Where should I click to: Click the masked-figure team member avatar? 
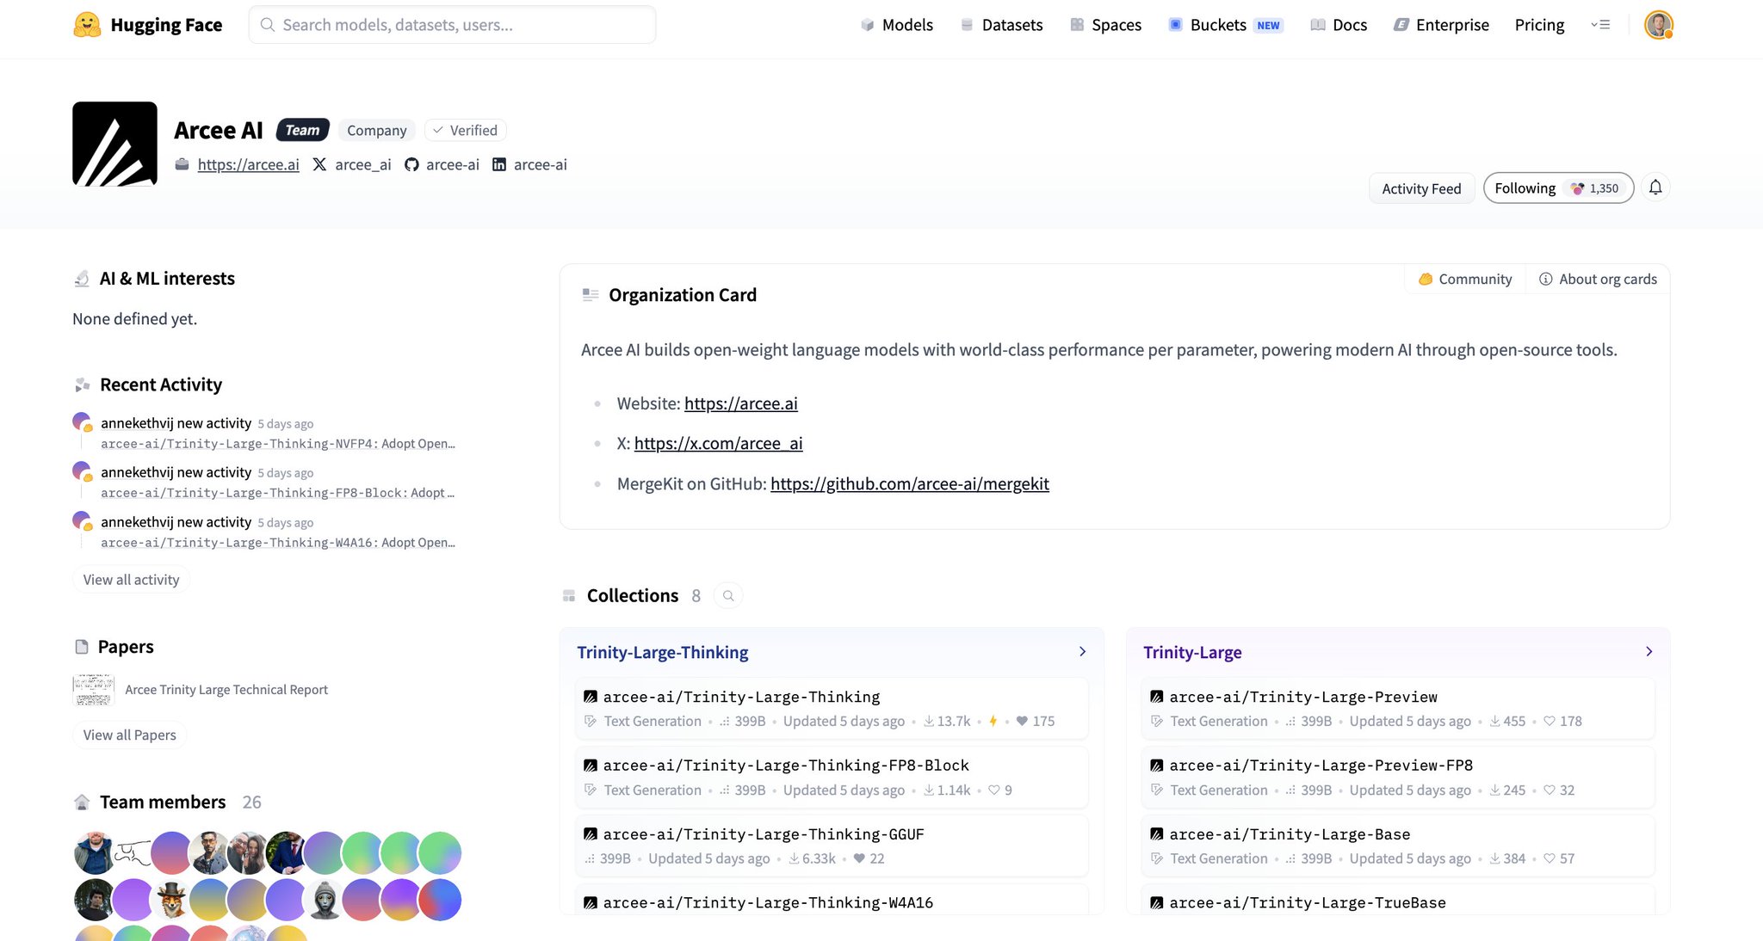click(x=325, y=900)
